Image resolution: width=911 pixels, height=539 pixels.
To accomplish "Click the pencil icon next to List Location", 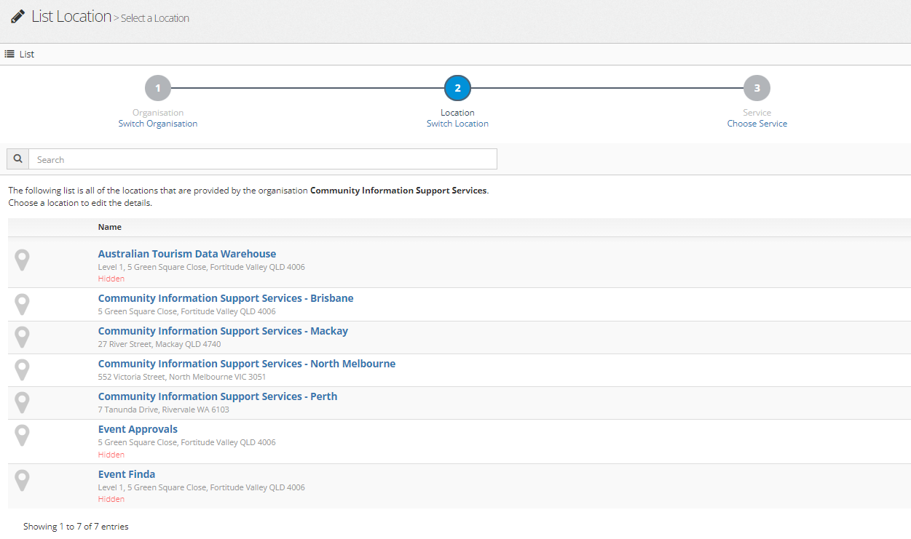I will [x=18, y=17].
